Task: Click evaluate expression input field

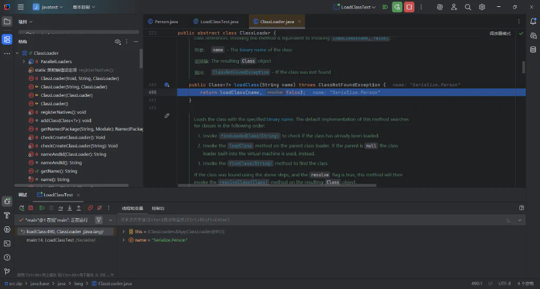Action: pos(310,220)
